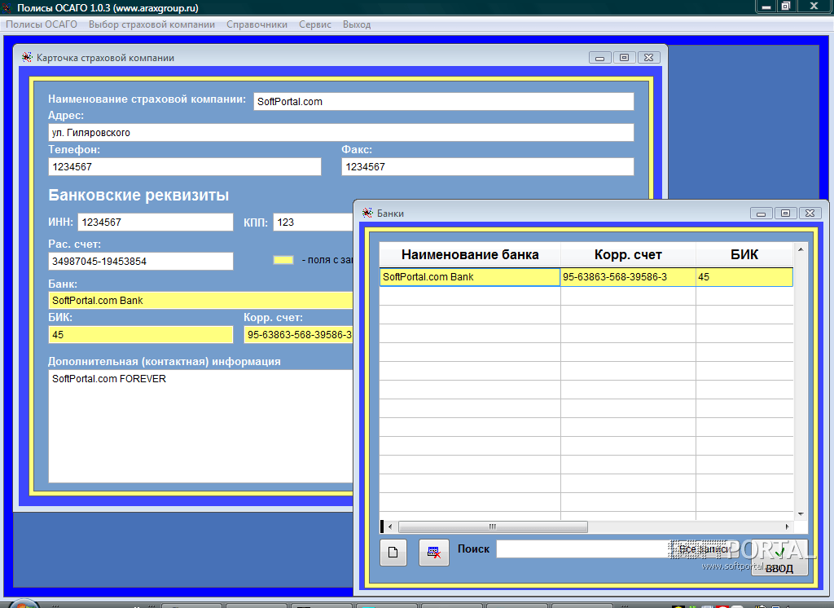The width and height of the screenshot is (834, 608).
Task: Click the right arrow of the Банки horizontal scrollbar
Action: tap(788, 526)
